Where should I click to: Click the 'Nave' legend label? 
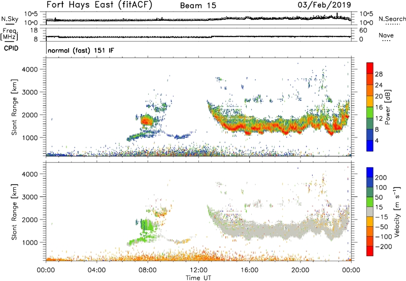tap(386, 35)
